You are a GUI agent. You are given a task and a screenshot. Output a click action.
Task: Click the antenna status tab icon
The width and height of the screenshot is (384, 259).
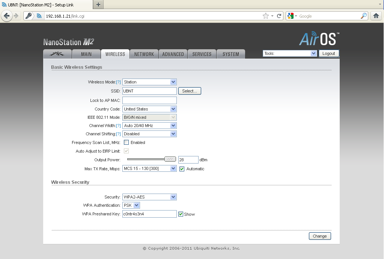pos(57,54)
